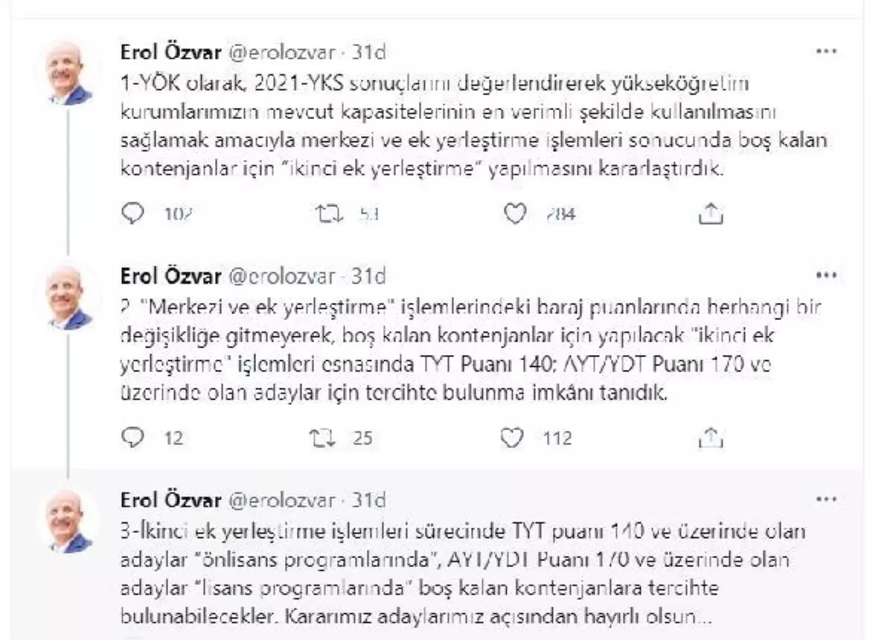Open the more options menu on second tweet
Screen dimensions: 893x640
click(x=827, y=275)
